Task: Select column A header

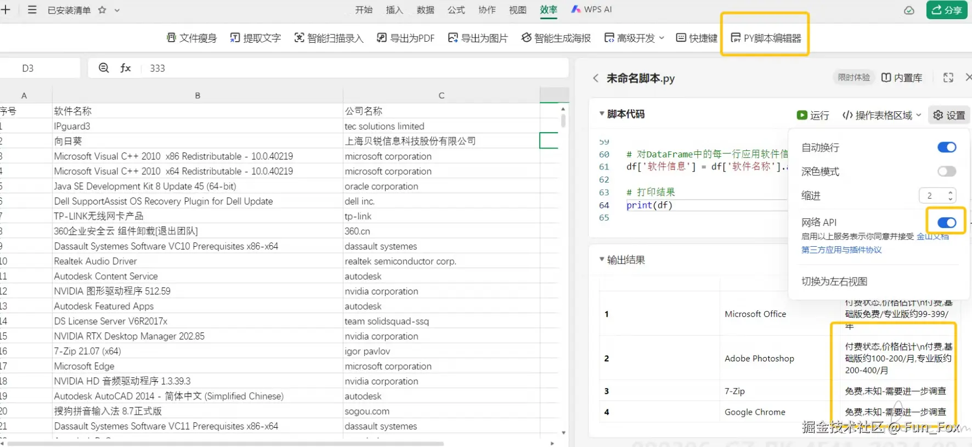Action: (x=24, y=95)
